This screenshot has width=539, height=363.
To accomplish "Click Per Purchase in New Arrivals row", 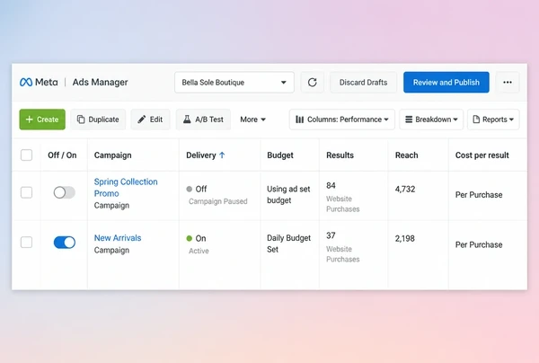I will pyautogui.click(x=479, y=244).
